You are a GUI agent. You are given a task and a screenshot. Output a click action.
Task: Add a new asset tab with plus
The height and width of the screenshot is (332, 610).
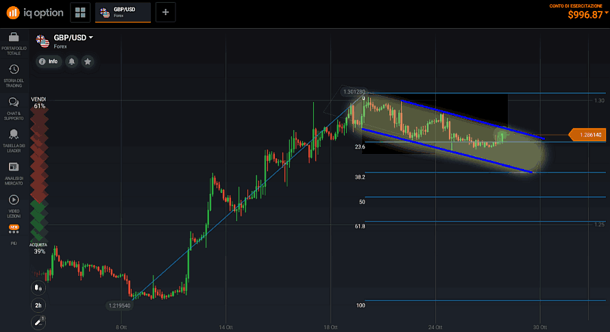click(x=166, y=12)
